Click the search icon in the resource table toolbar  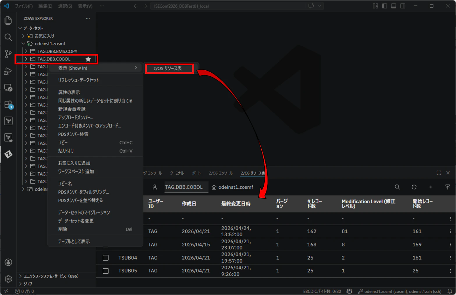[397, 187]
